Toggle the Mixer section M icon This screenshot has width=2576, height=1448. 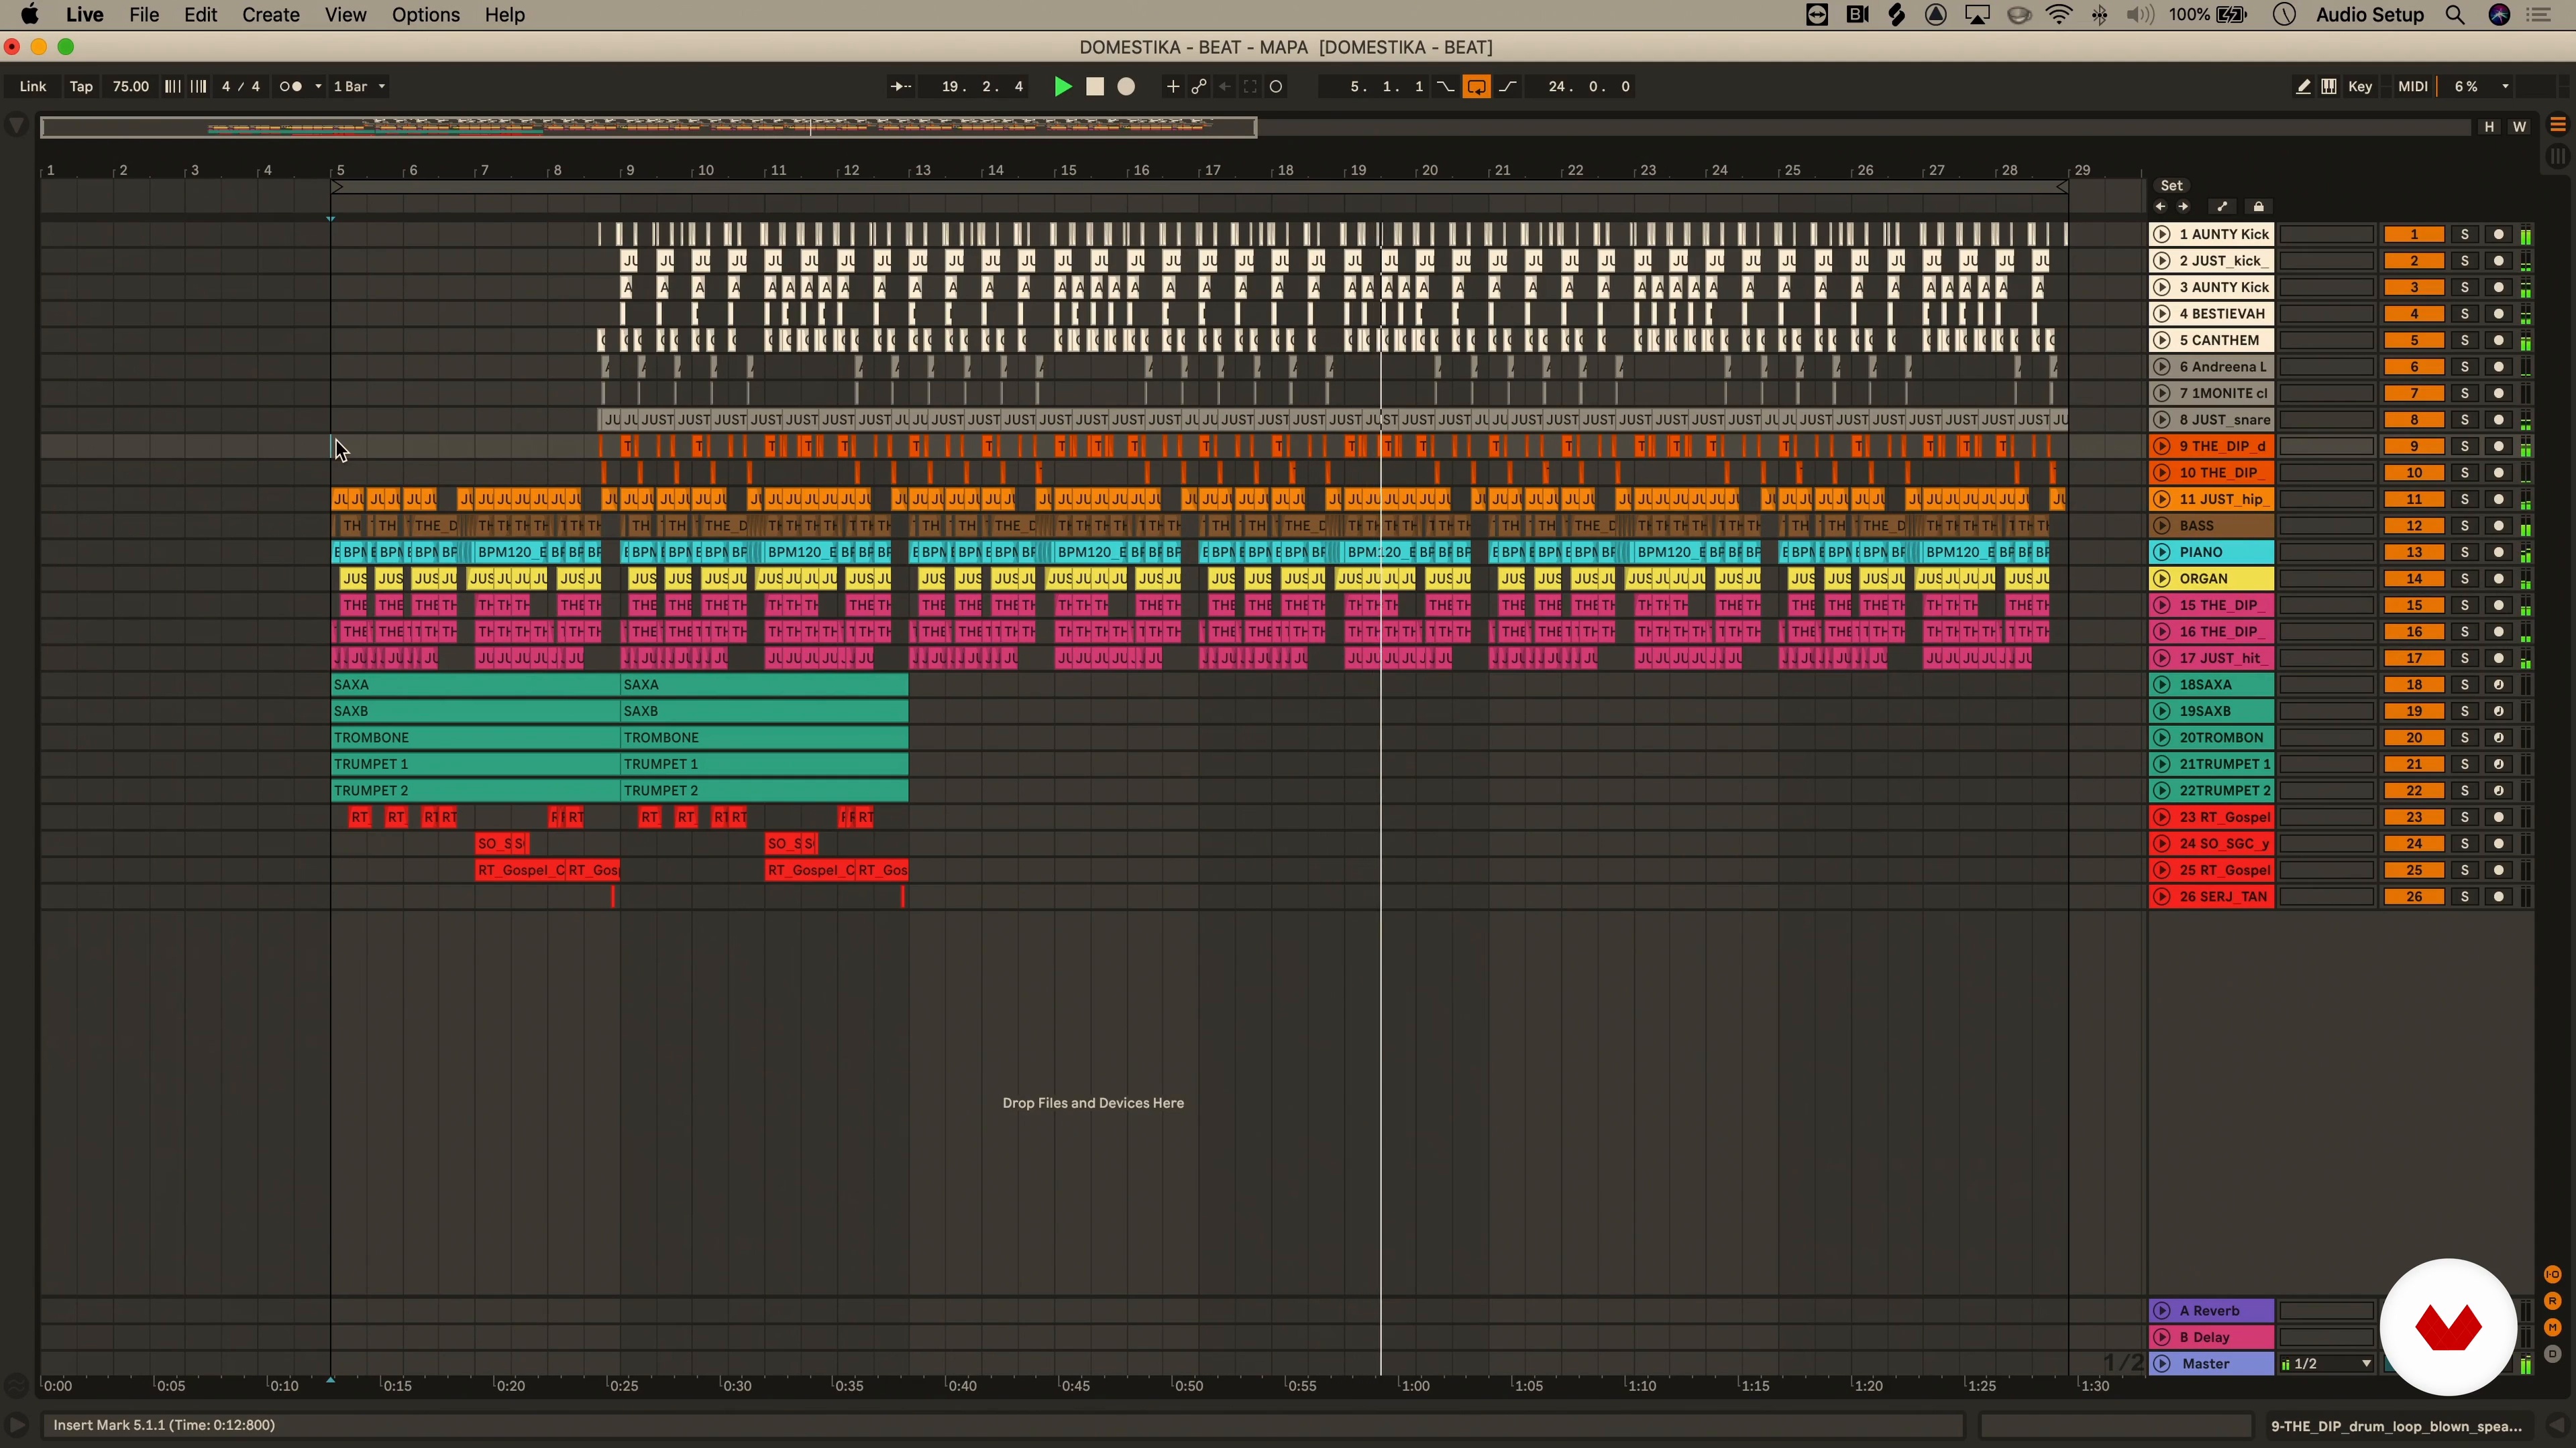point(2553,1328)
